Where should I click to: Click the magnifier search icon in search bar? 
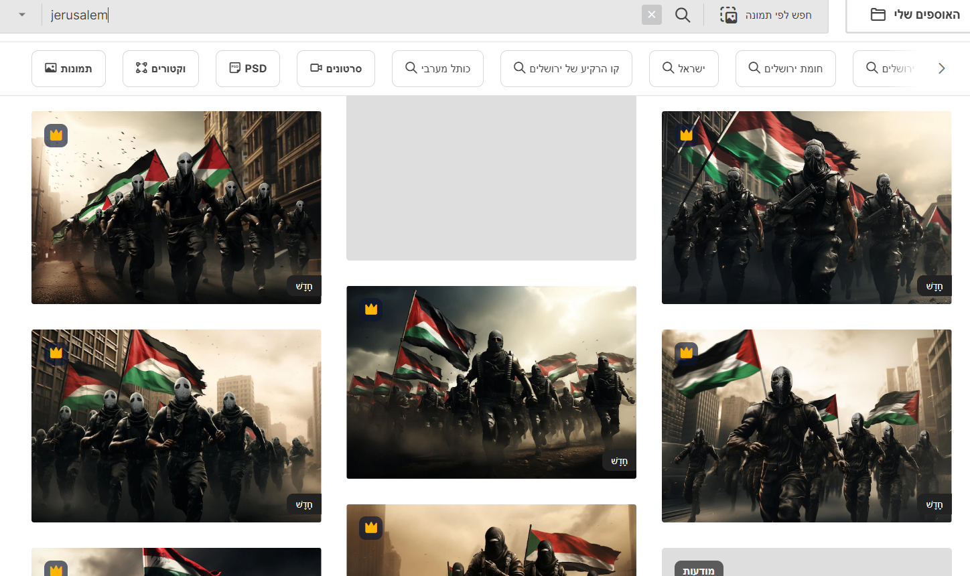683,15
